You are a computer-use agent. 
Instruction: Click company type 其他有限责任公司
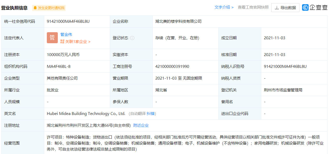62,78
